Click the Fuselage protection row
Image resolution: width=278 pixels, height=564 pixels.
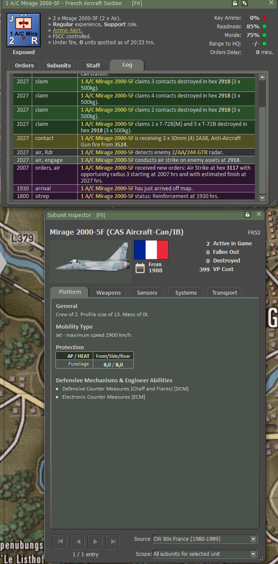point(95,364)
